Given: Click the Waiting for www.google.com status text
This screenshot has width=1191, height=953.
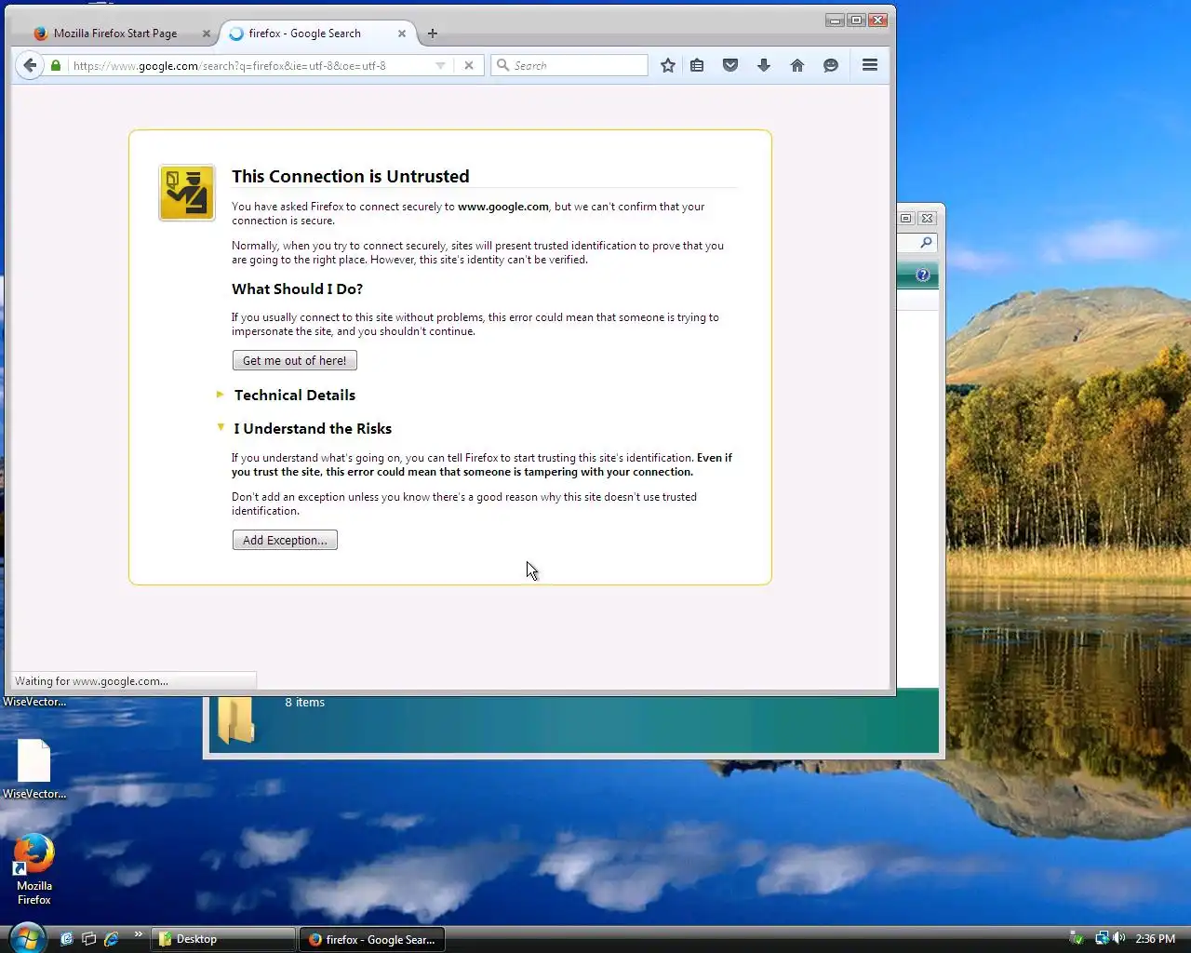Looking at the screenshot, I should (91, 681).
